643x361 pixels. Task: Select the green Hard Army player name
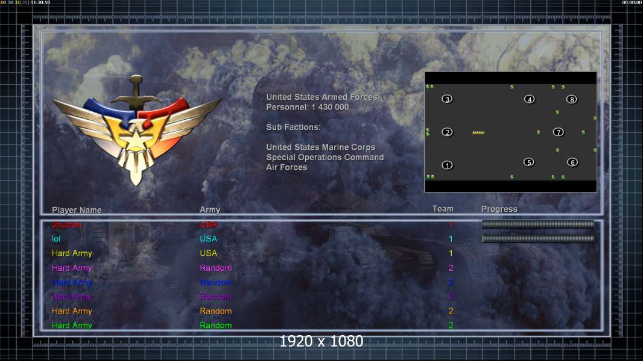tap(72, 326)
